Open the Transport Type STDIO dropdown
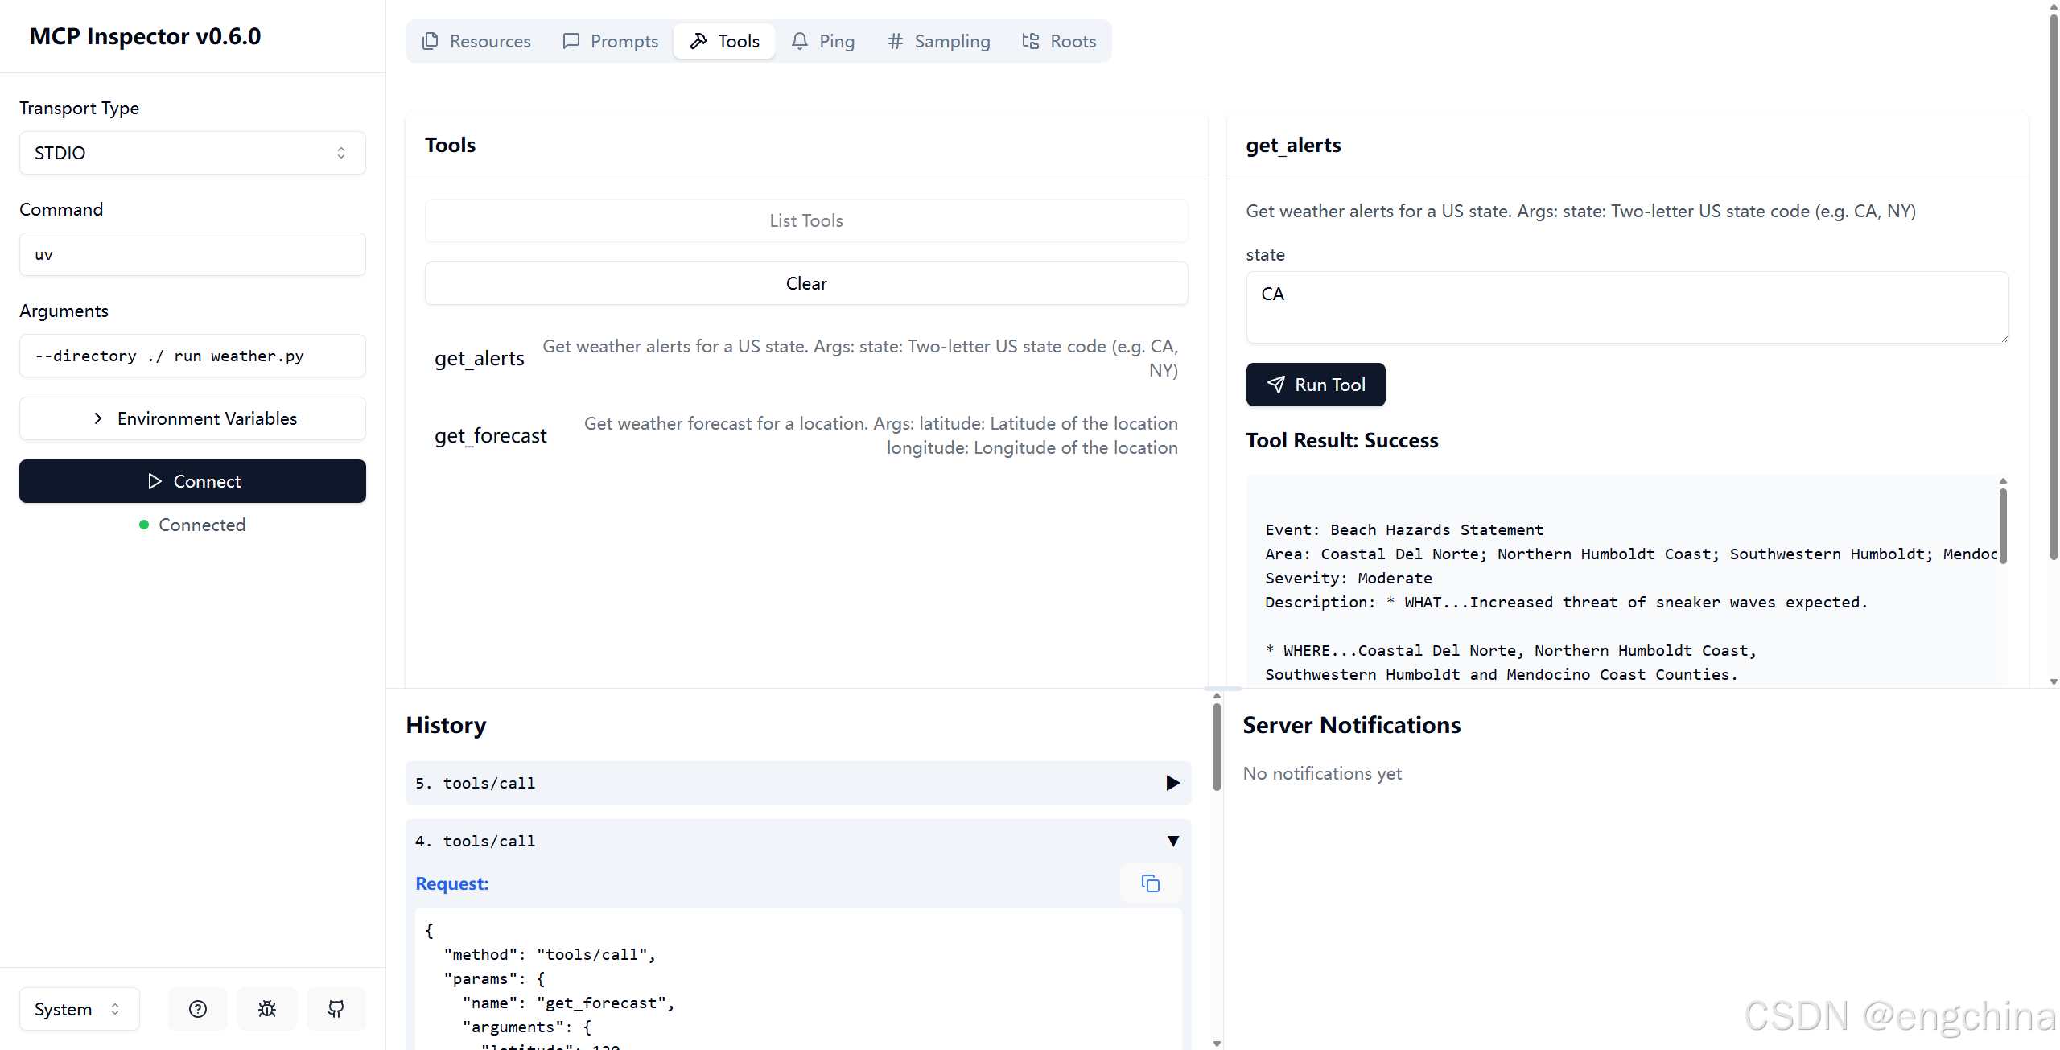 point(192,153)
